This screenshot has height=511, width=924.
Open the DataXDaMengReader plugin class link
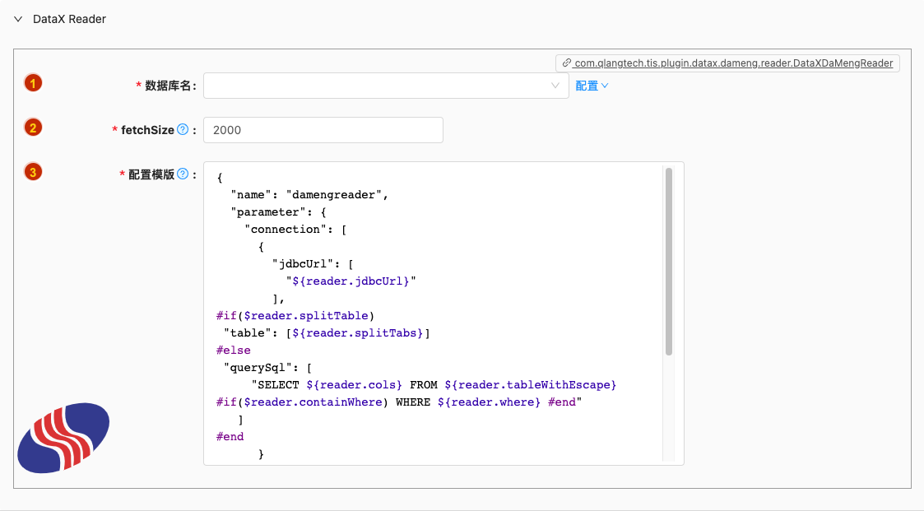733,63
